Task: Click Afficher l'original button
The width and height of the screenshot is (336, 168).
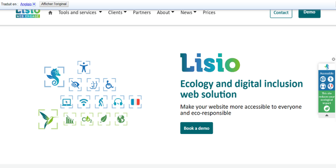Action: pos(54,4)
